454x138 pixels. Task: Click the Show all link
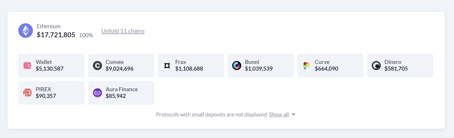click(x=279, y=115)
